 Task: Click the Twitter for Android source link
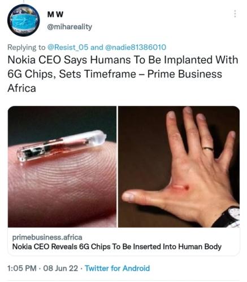(x=118, y=268)
